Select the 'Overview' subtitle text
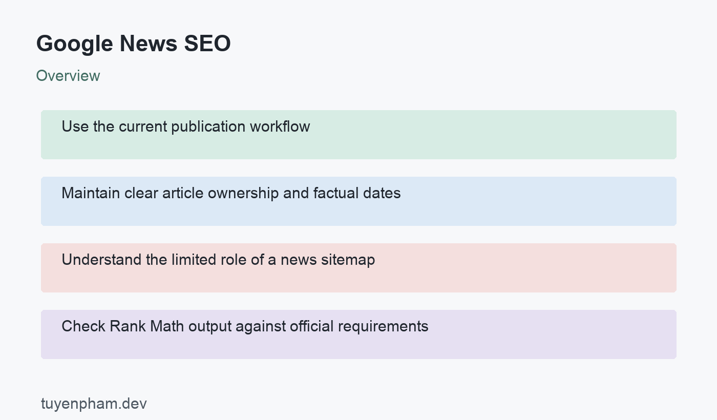 pyautogui.click(x=68, y=76)
